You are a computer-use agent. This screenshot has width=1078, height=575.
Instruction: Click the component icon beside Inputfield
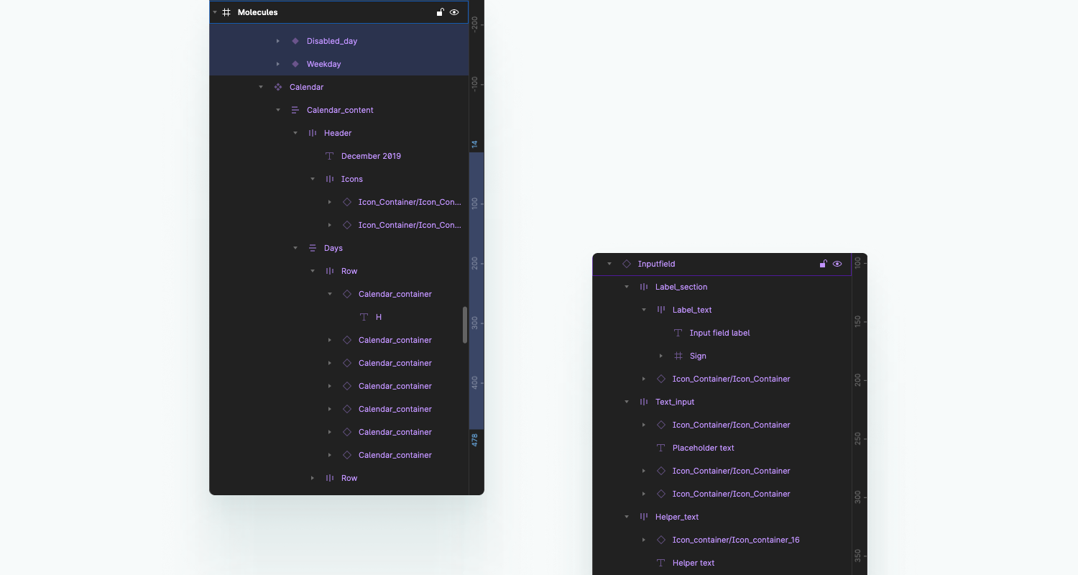pyautogui.click(x=626, y=264)
